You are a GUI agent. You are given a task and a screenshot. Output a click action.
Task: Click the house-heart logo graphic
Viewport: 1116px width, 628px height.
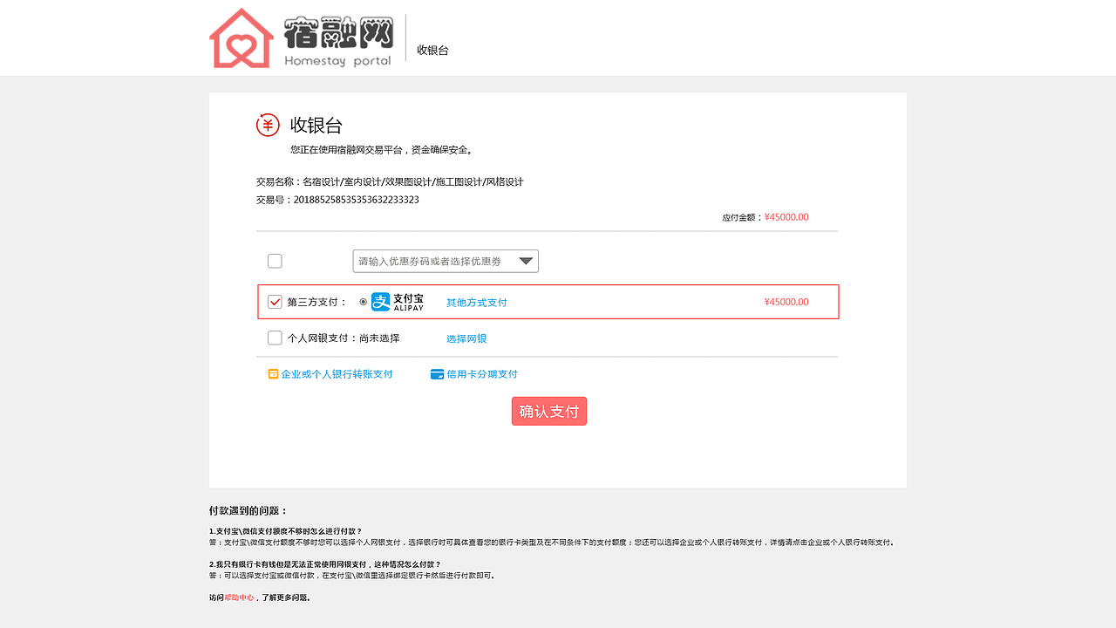[x=240, y=38]
